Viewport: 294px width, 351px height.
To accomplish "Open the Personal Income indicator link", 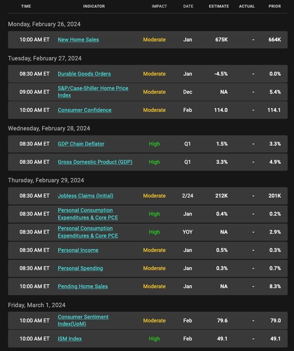I will 78,250.
